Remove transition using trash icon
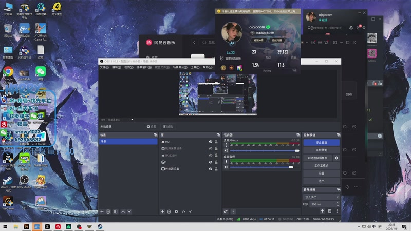The image size is (411, 231). pos(330,211)
